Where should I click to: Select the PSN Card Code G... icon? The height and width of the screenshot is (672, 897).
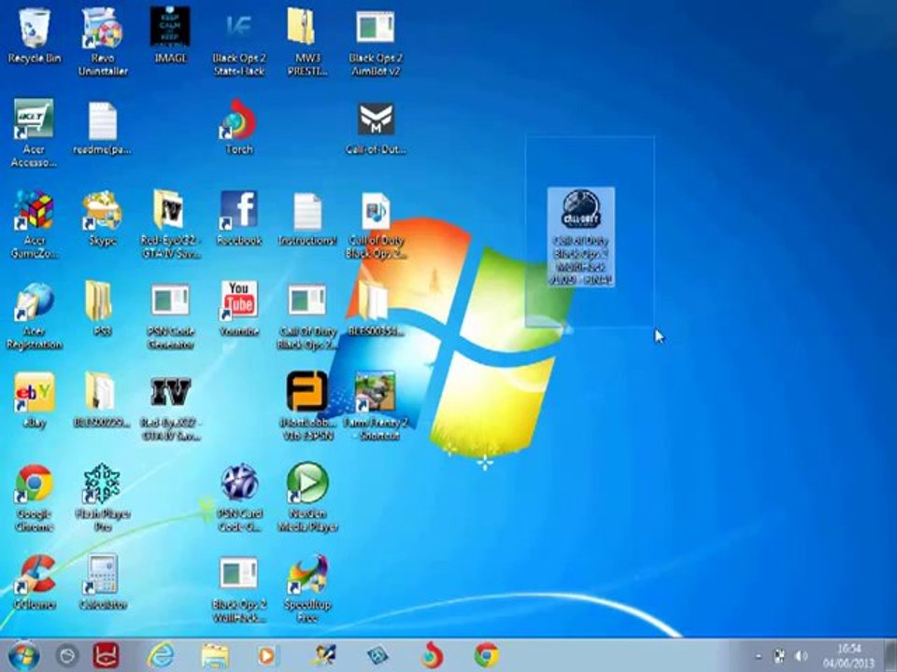tap(239, 497)
